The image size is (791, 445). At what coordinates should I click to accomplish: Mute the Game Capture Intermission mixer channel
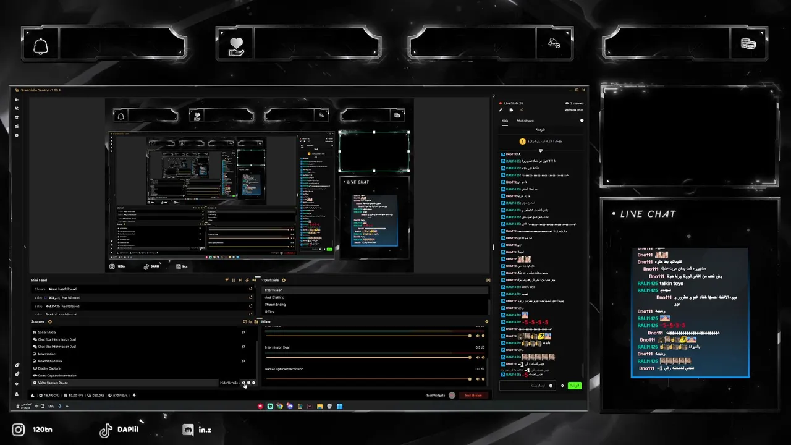point(478,379)
